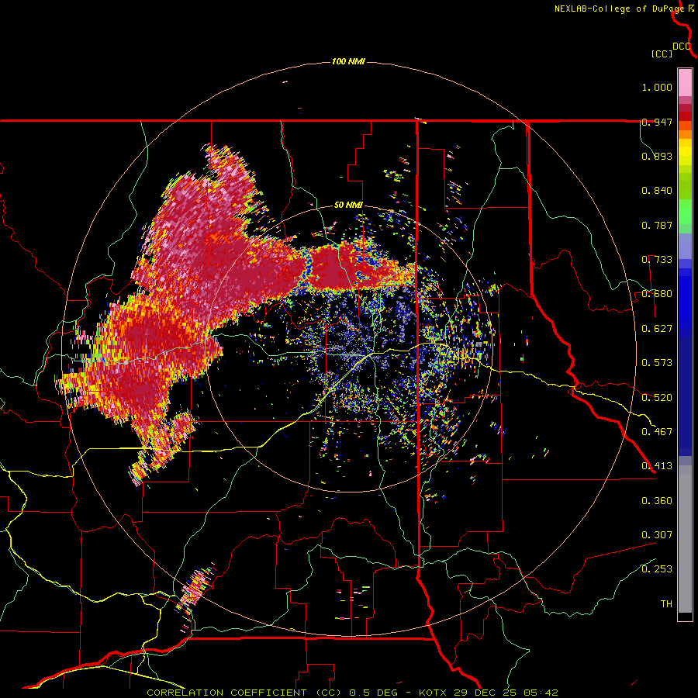
Task: Select the 0.520 scale value
Action: pyautogui.click(x=657, y=398)
